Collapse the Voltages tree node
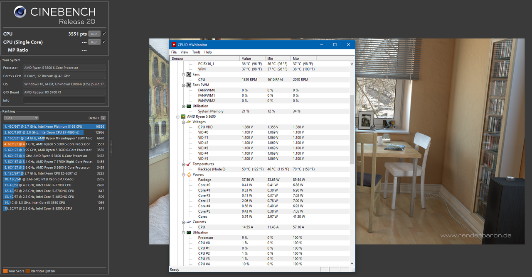The width and height of the screenshot is (532, 277). (183, 122)
